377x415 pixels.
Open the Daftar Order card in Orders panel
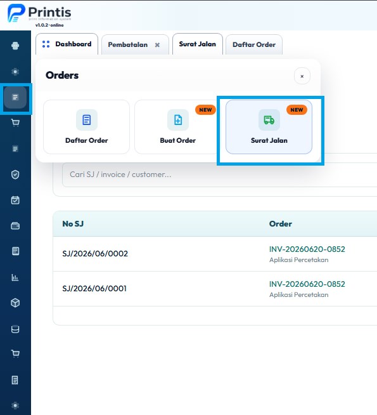86,127
